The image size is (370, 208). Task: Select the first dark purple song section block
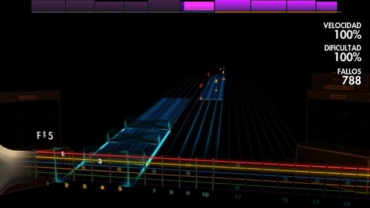pos(49,6)
